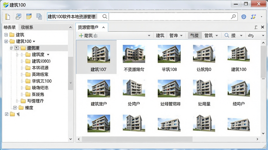This screenshot has height=150, width=268.
Task: Collapse left panel with up arrow
Action: point(70,27)
